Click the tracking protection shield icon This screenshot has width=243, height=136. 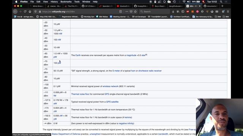[35, 12]
